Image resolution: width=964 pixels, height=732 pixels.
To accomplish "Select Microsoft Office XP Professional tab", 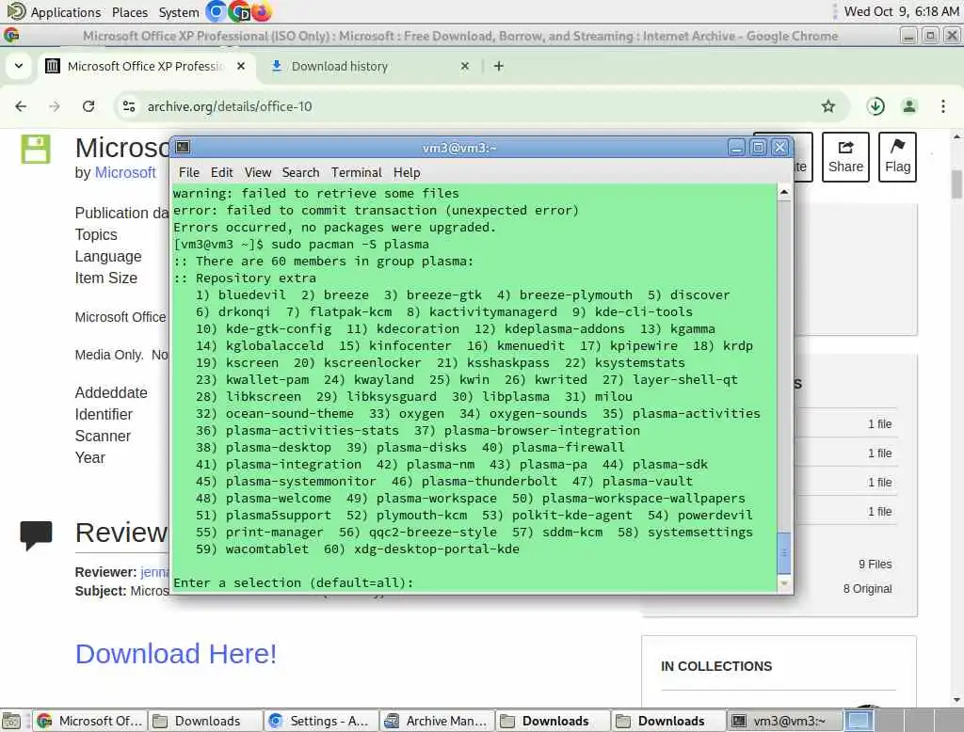I will click(x=146, y=66).
